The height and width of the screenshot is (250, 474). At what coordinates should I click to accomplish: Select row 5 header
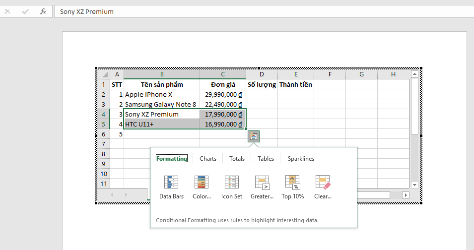(x=104, y=124)
